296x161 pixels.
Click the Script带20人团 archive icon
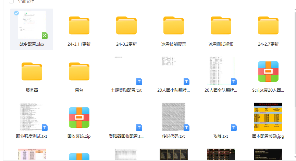(268, 71)
